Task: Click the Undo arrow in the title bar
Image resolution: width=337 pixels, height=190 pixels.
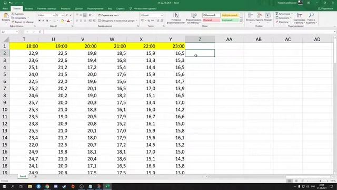Action: [x=10, y=3]
